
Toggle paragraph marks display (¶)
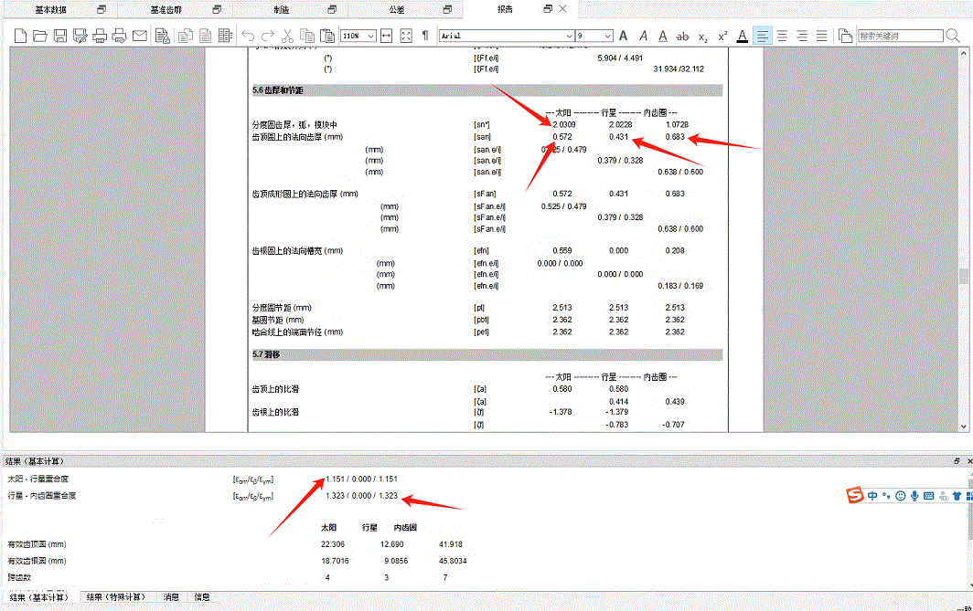[x=424, y=36]
